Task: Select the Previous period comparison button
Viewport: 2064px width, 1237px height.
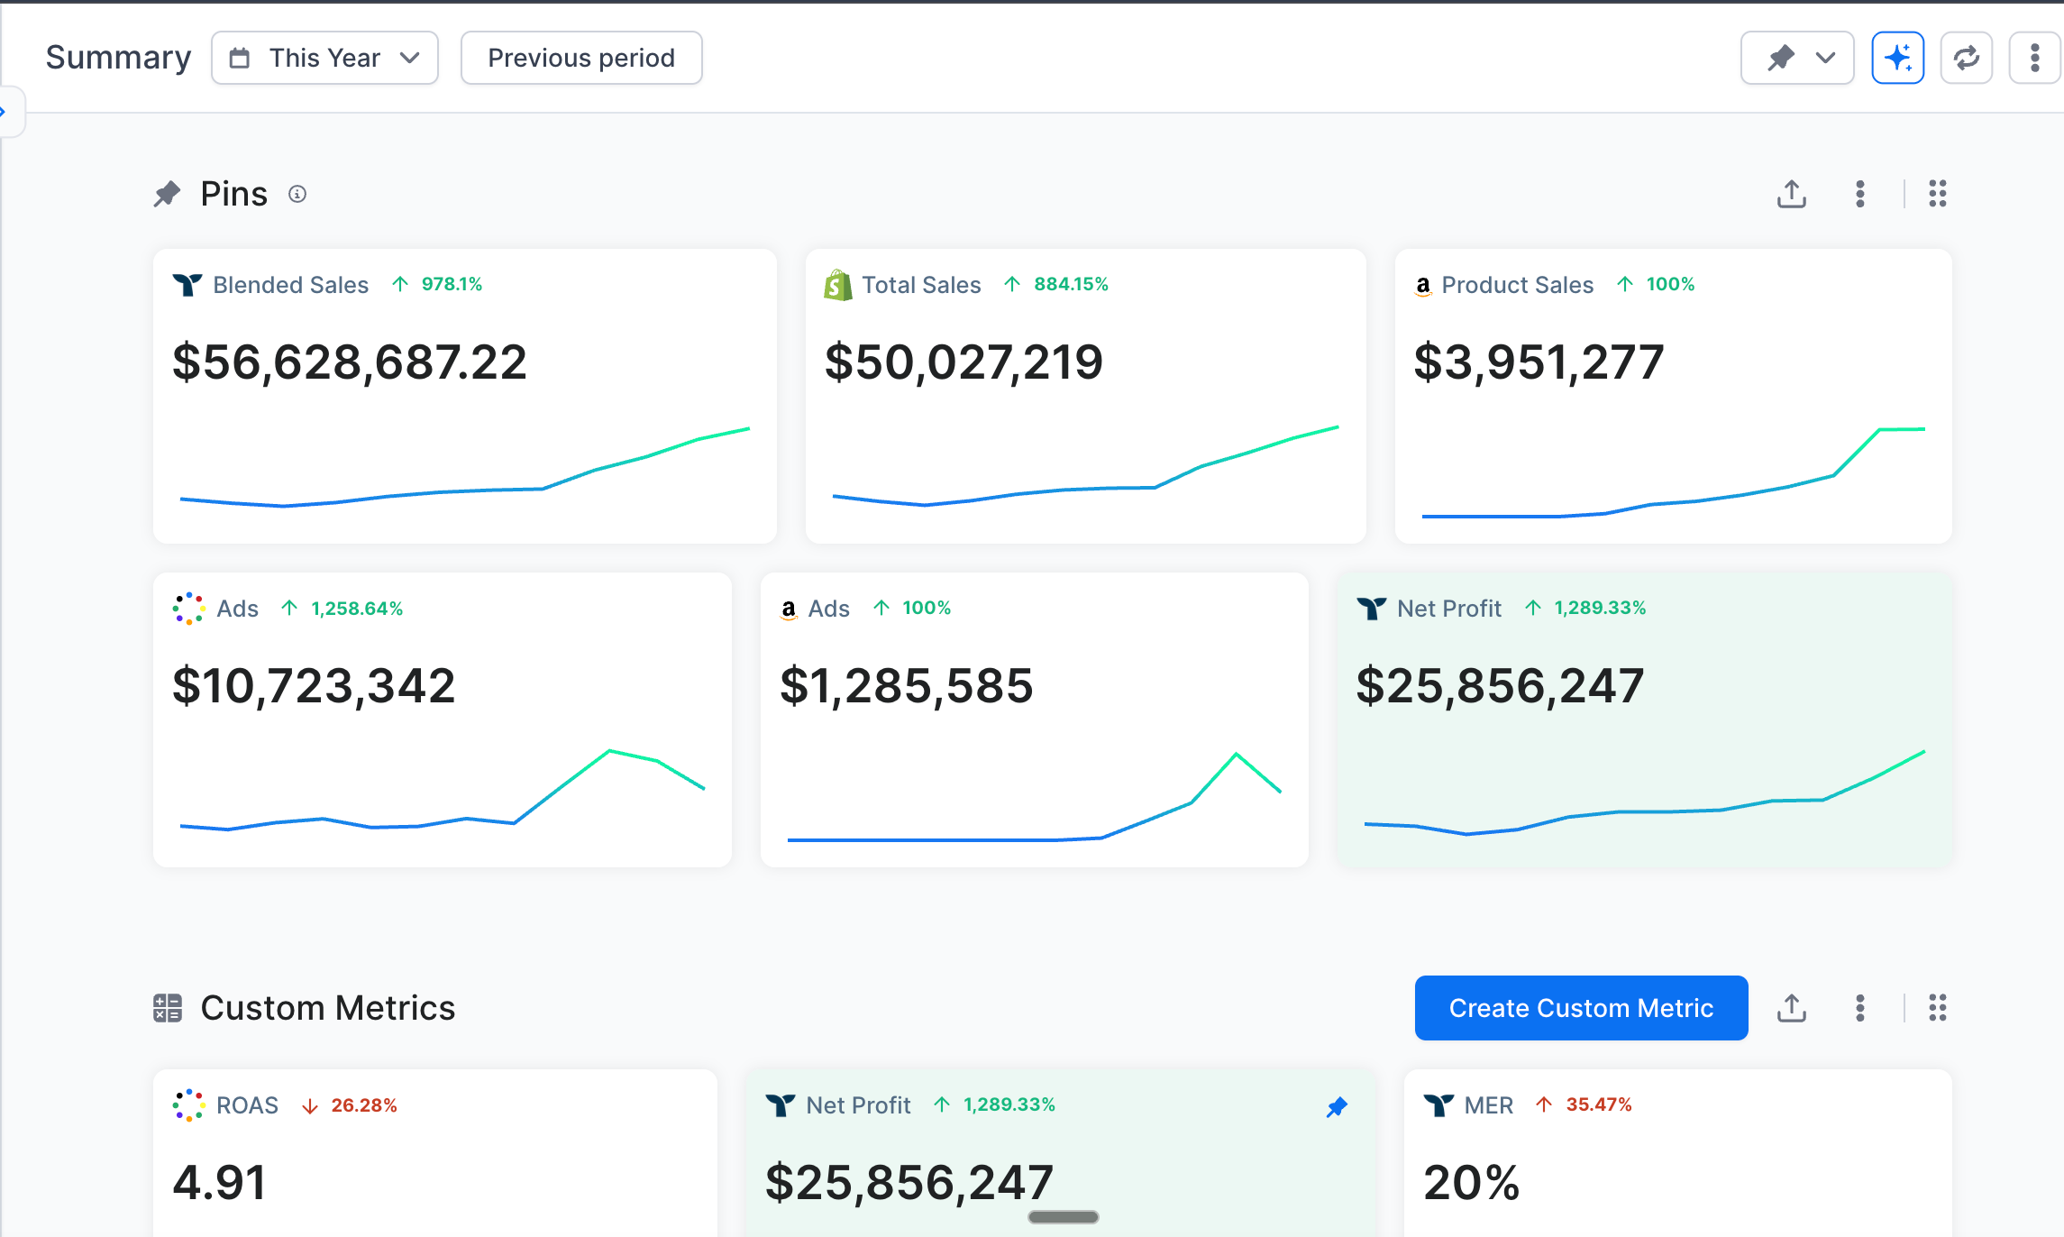Action: [x=580, y=57]
